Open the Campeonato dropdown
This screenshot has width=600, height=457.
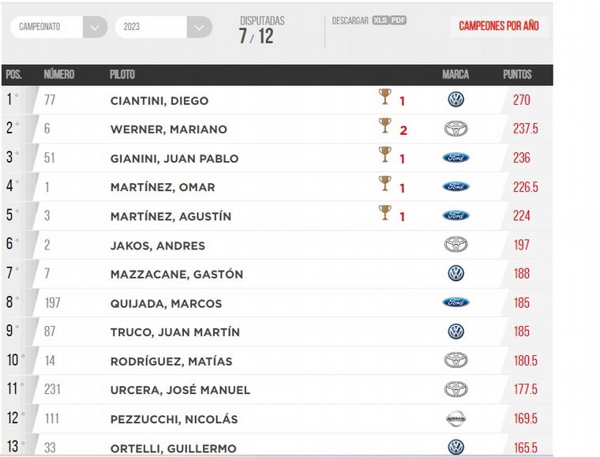point(58,27)
